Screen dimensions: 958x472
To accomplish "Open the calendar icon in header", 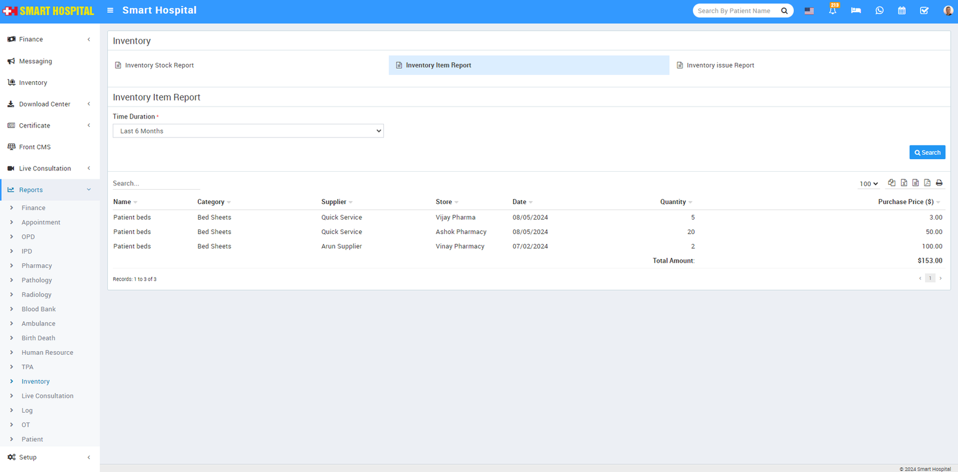I will click(902, 11).
